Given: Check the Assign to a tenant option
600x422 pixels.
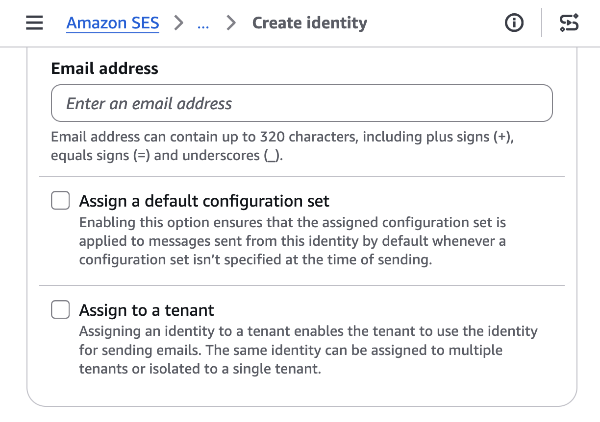Looking at the screenshot, I should point(60,309).
